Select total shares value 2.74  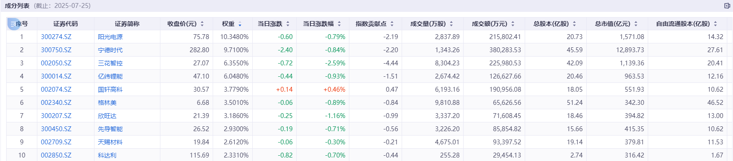click(577, 155)
